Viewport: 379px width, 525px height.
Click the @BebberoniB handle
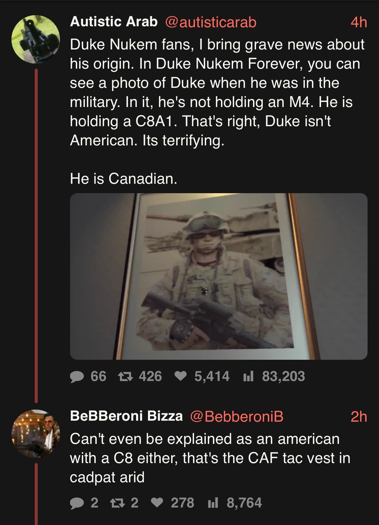[x=237, y=417]
